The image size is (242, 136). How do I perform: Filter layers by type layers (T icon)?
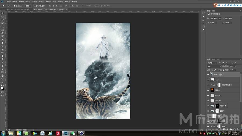[x=226, y=63]
